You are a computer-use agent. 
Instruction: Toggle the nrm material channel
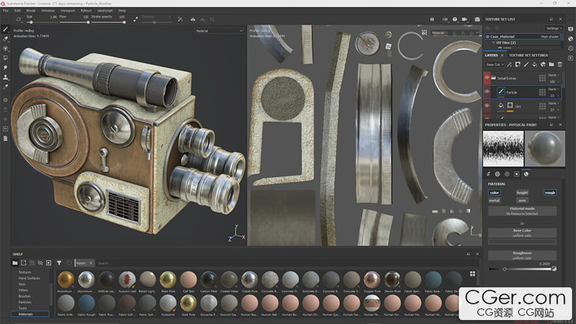pyautogui.click(x=522, y=200)
